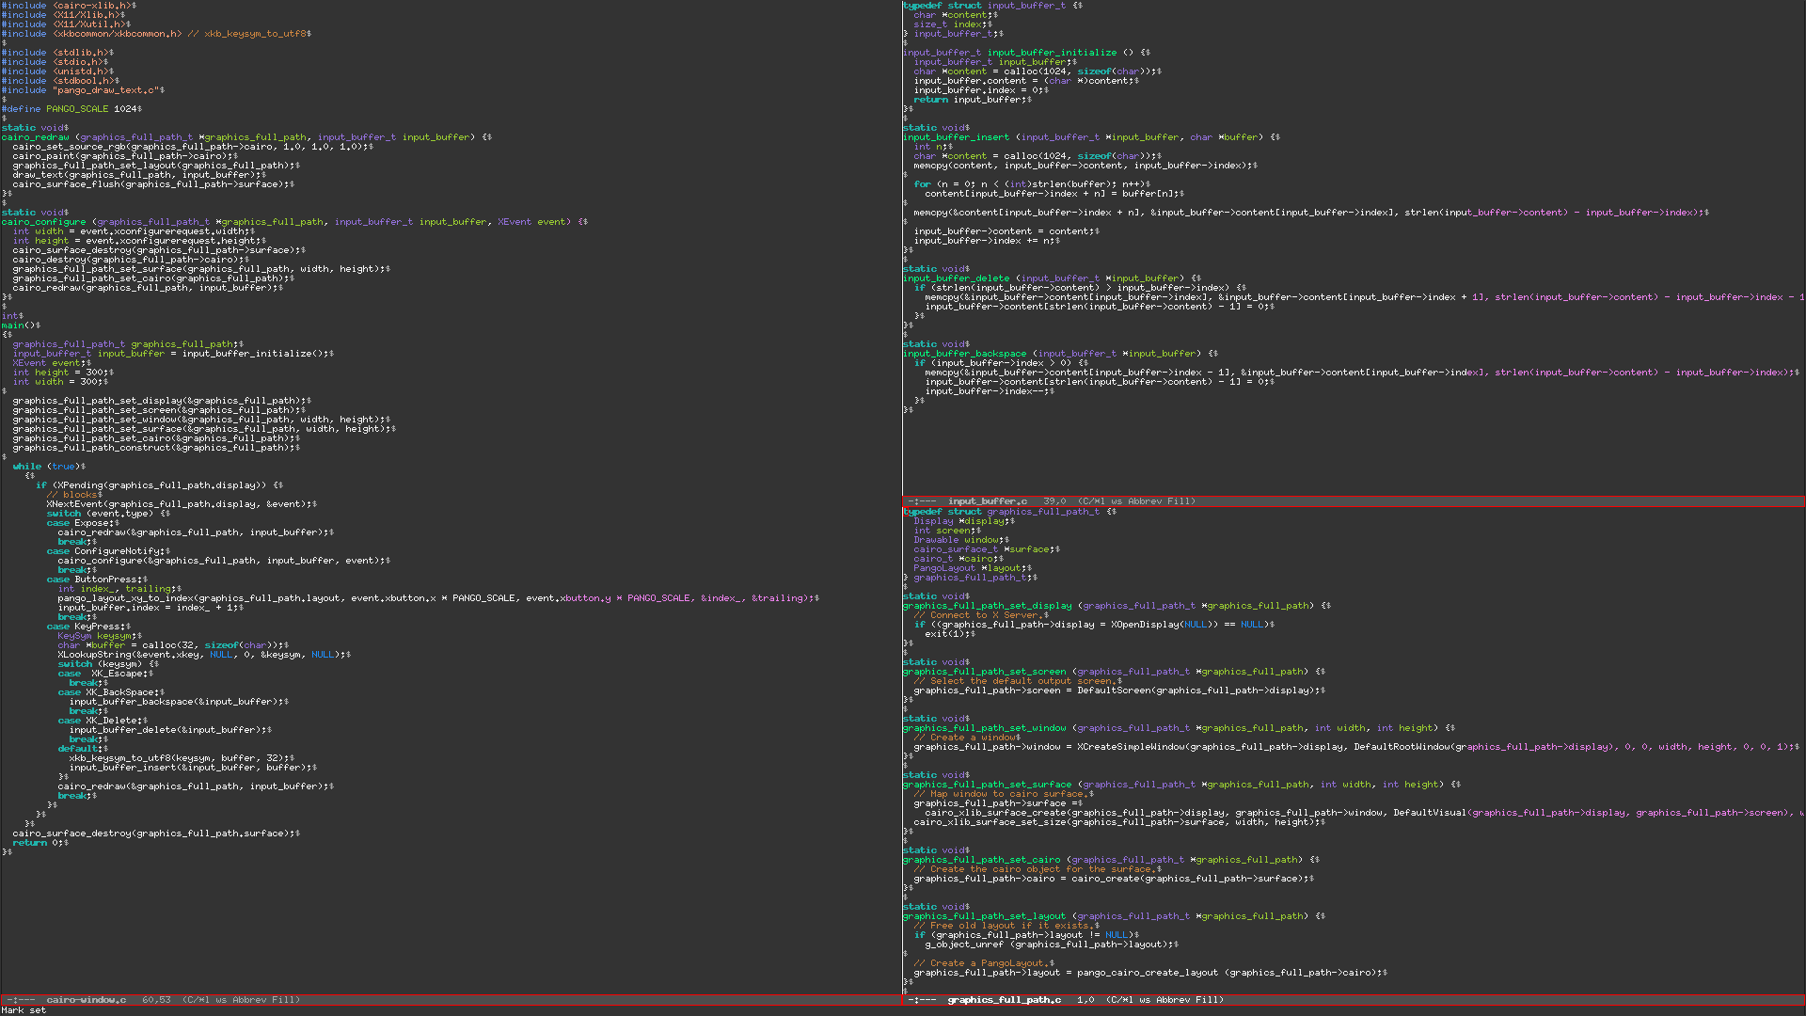The width and height of the screenshot is (1806, 1016).
Task: Click the 'case ConfigureNotify:' line
Action: [x=108, y=551]
